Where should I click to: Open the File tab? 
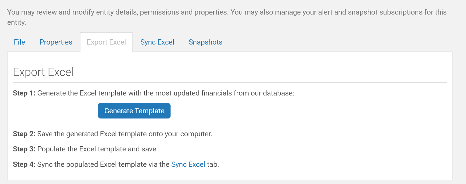tap(20, 42)
